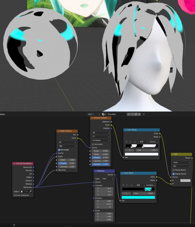This screenshot has height=227, width=195.
Task: Click the material user count 5 button
Action: [x=129, y=114]
